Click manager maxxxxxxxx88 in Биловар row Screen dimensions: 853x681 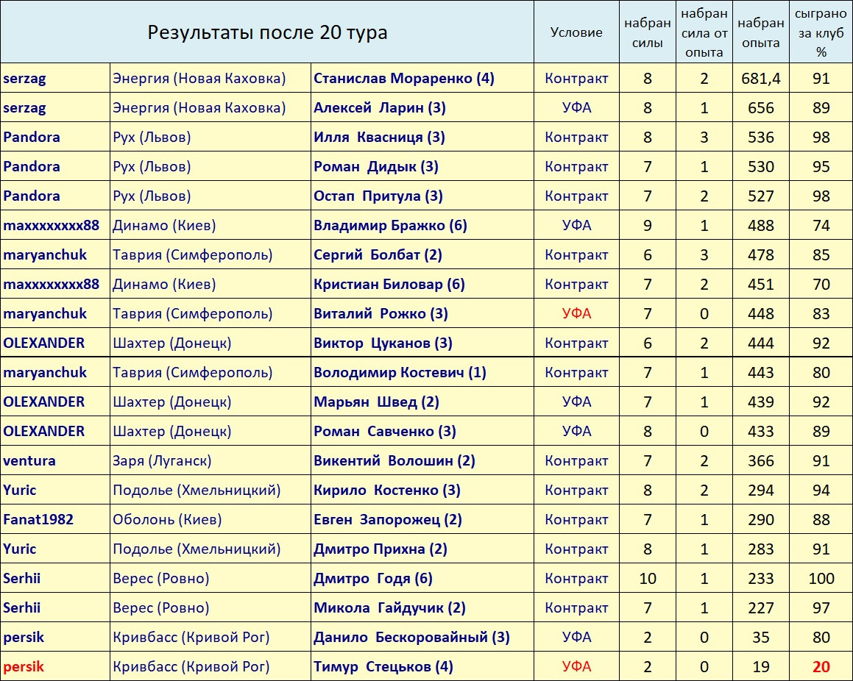tap(51, 284)
